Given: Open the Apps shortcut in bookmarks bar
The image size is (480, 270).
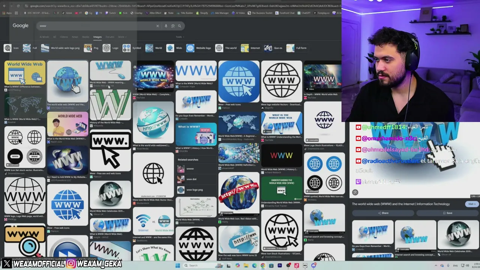Looking at the screenshot, I should click(7, 13).
